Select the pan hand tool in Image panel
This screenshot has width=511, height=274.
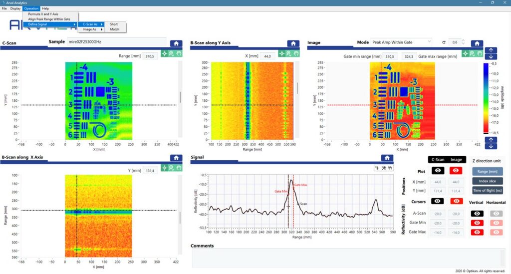480,54
